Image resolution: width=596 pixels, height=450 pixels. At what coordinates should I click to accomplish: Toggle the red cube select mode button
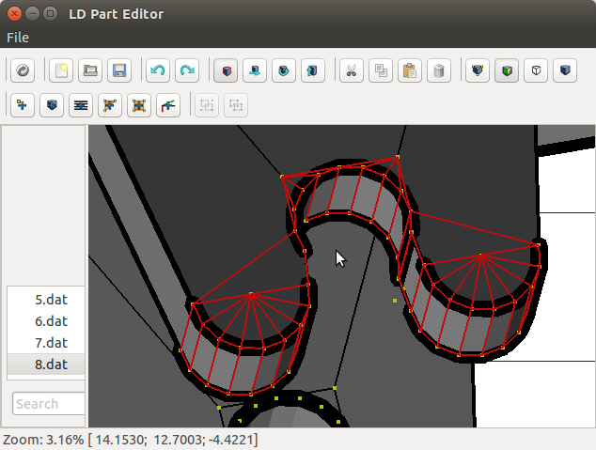tap(226, 70)
